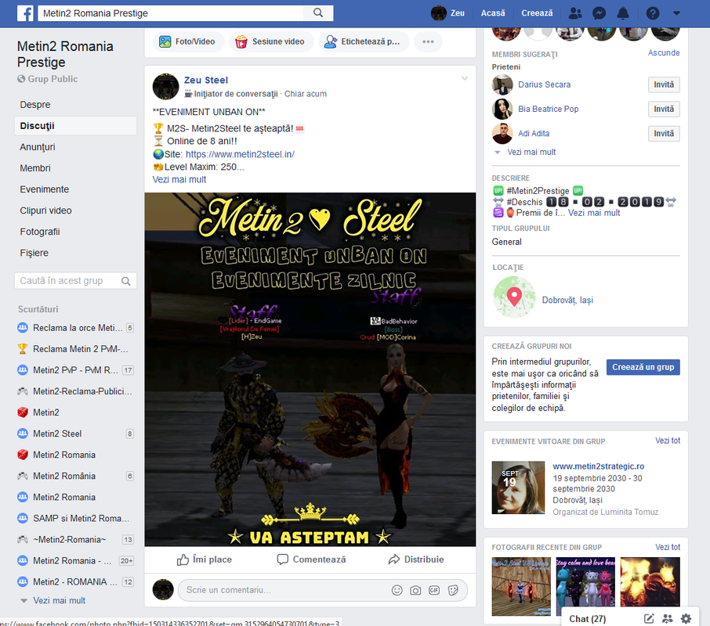Open Metin2 Steel shortcut

tap(75, 434)
